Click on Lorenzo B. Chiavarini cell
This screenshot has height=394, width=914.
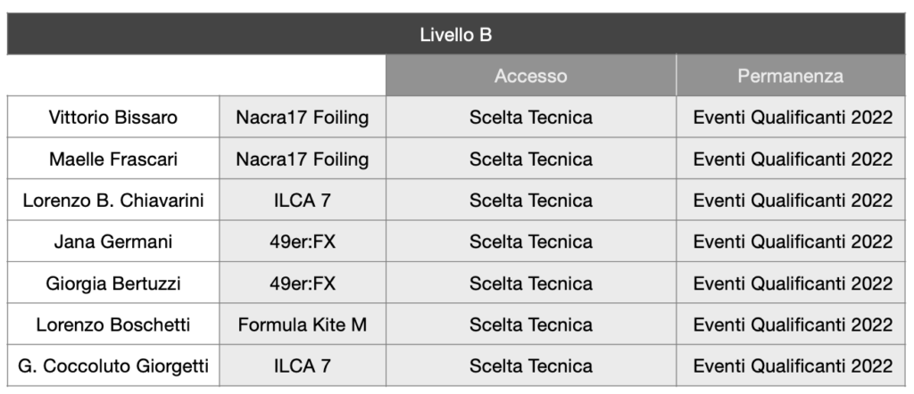pos(113,201)
